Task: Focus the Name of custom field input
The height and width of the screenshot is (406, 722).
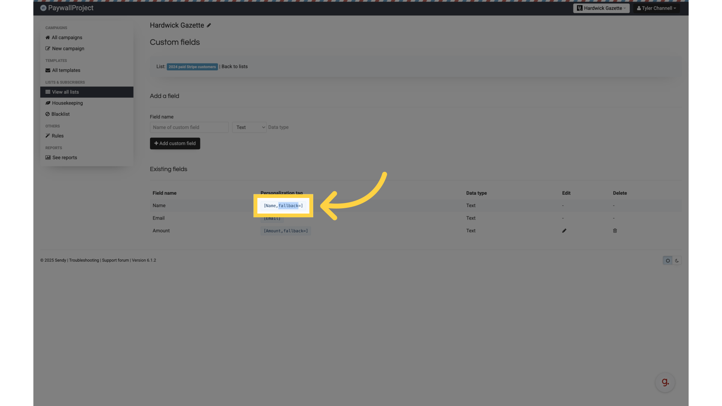Action: click(x=189, y=127)
